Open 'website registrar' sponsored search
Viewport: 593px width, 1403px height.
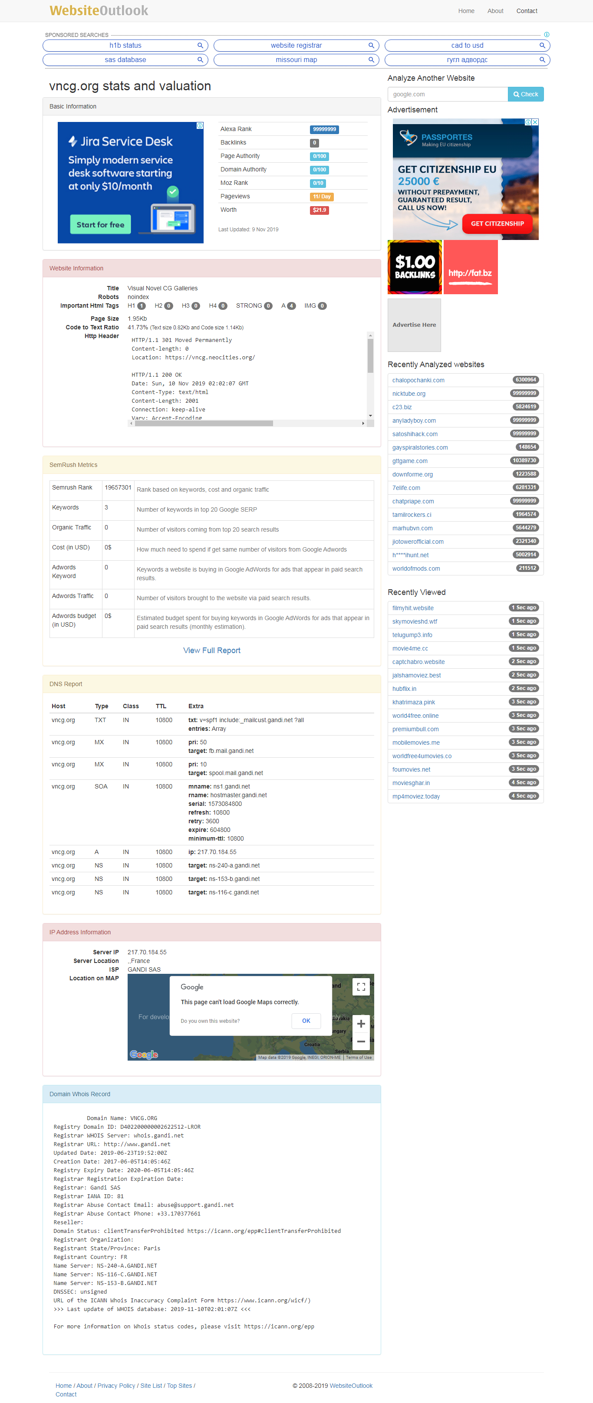296,46
